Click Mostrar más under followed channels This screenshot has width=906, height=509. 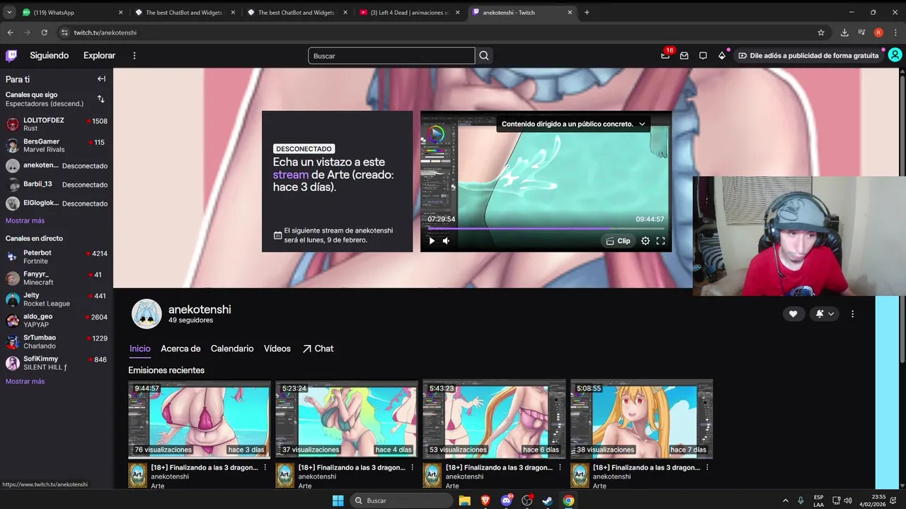click(x=25, y=221)
